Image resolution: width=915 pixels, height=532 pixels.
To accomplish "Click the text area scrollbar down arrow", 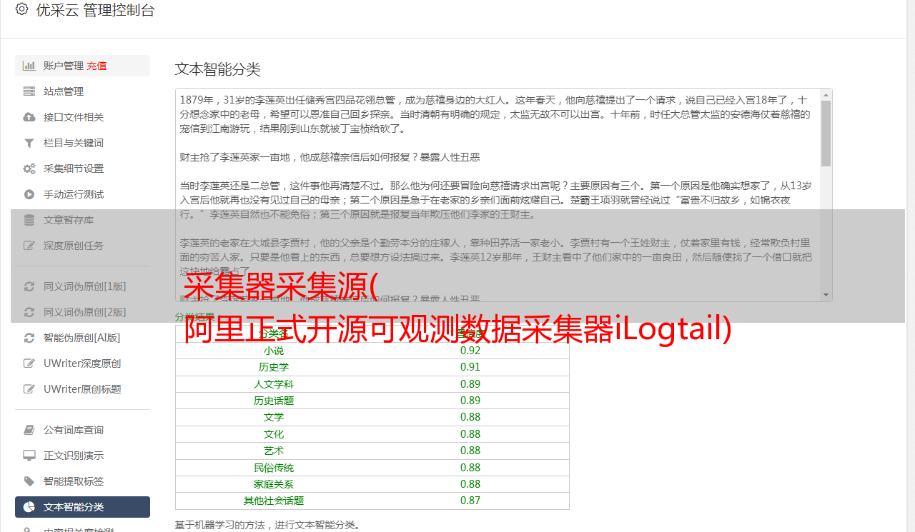I will [x=826, y=295].
